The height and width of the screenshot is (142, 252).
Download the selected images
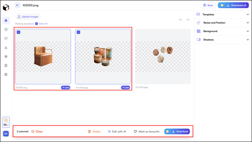coord(177,132)
